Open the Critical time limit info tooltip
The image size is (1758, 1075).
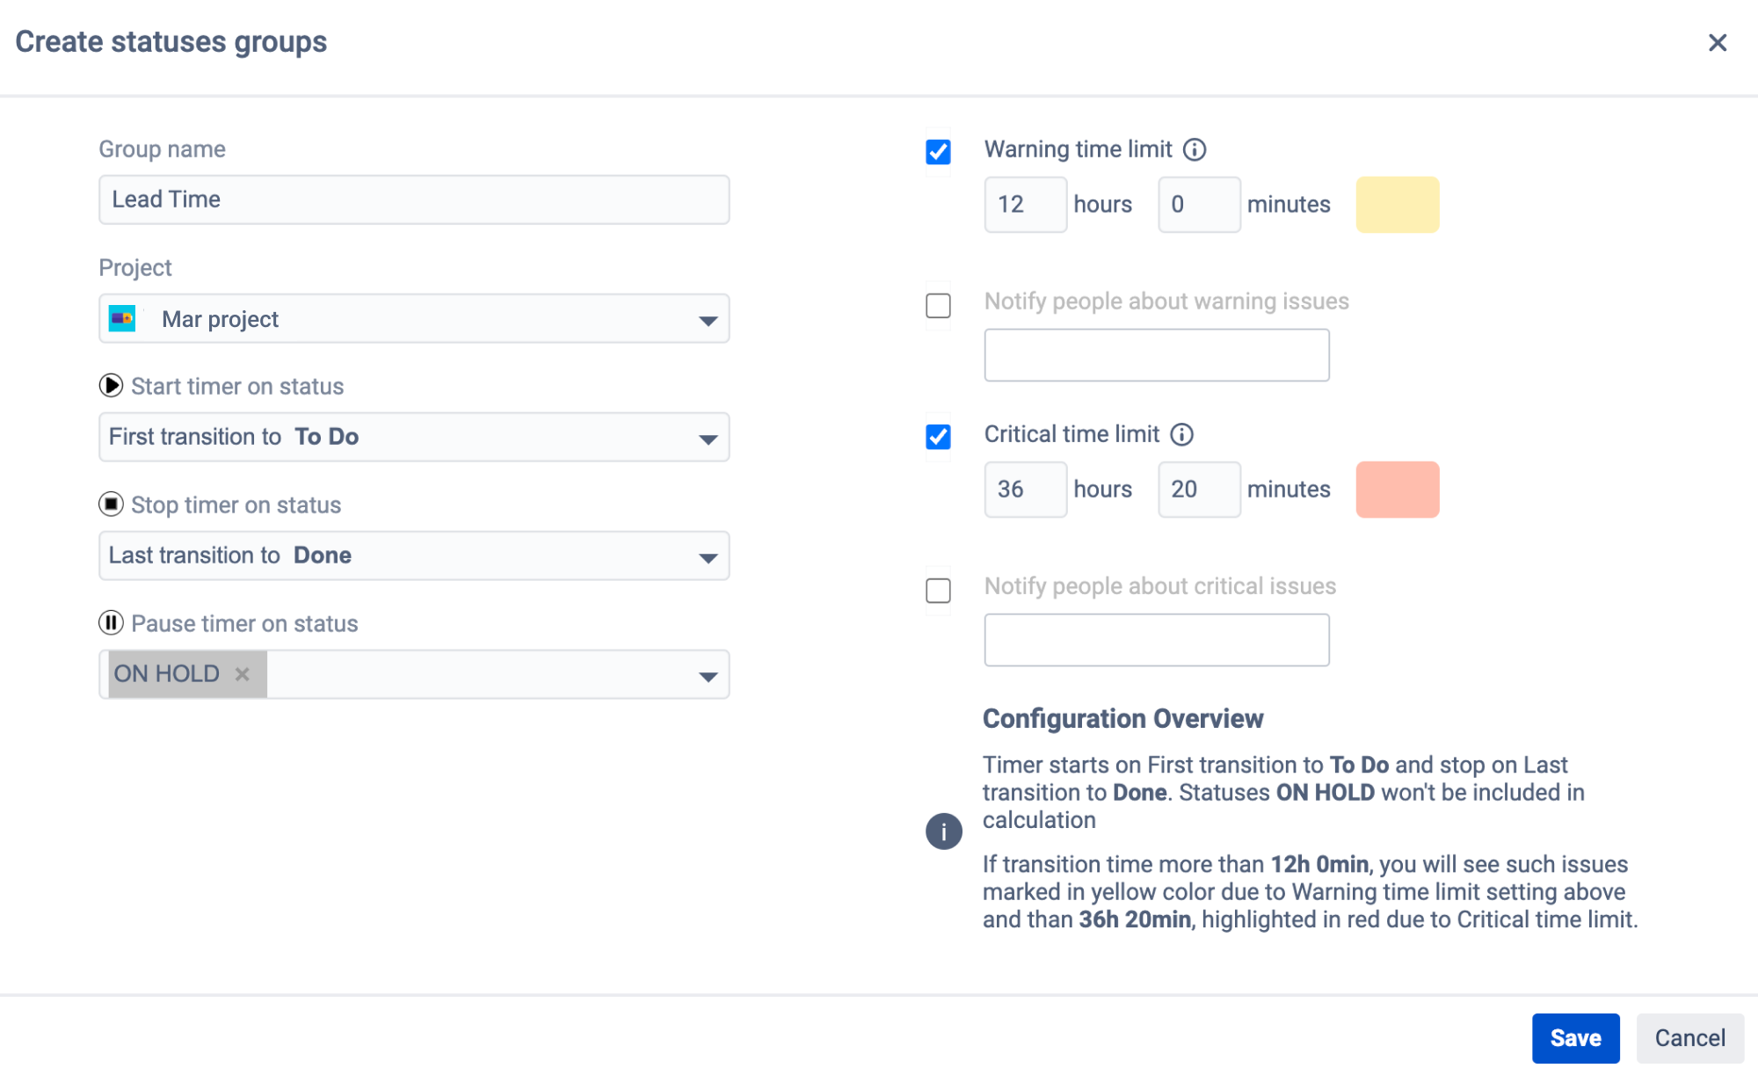click(x=1182, y=433)
